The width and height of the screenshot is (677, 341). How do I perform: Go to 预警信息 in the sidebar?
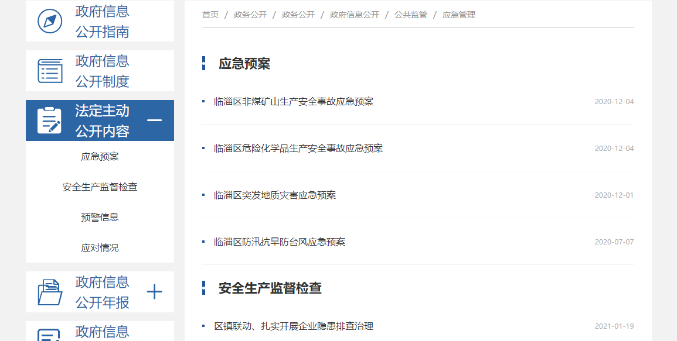[100, 218]
